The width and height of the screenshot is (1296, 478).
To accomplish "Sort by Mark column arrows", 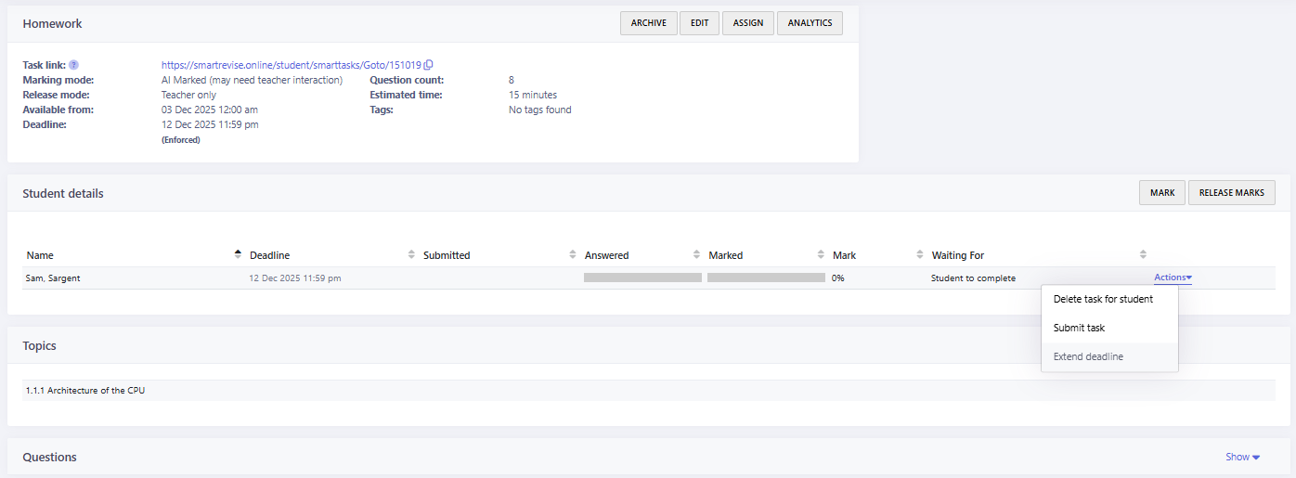I will (920, 254).
